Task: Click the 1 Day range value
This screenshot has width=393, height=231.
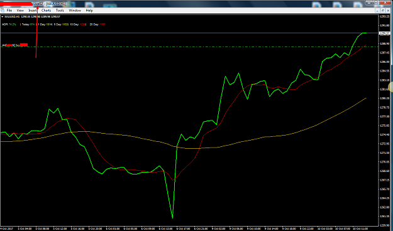Action: [50, 24]
